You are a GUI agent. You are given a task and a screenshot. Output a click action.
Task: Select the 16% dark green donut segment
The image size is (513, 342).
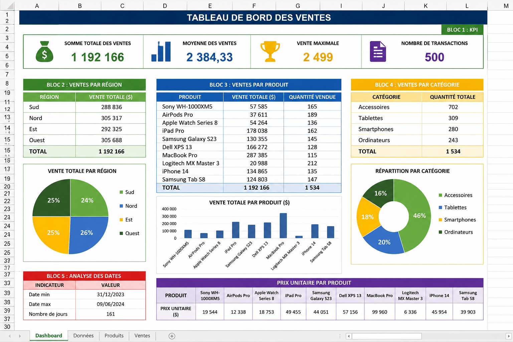[380, 193]
